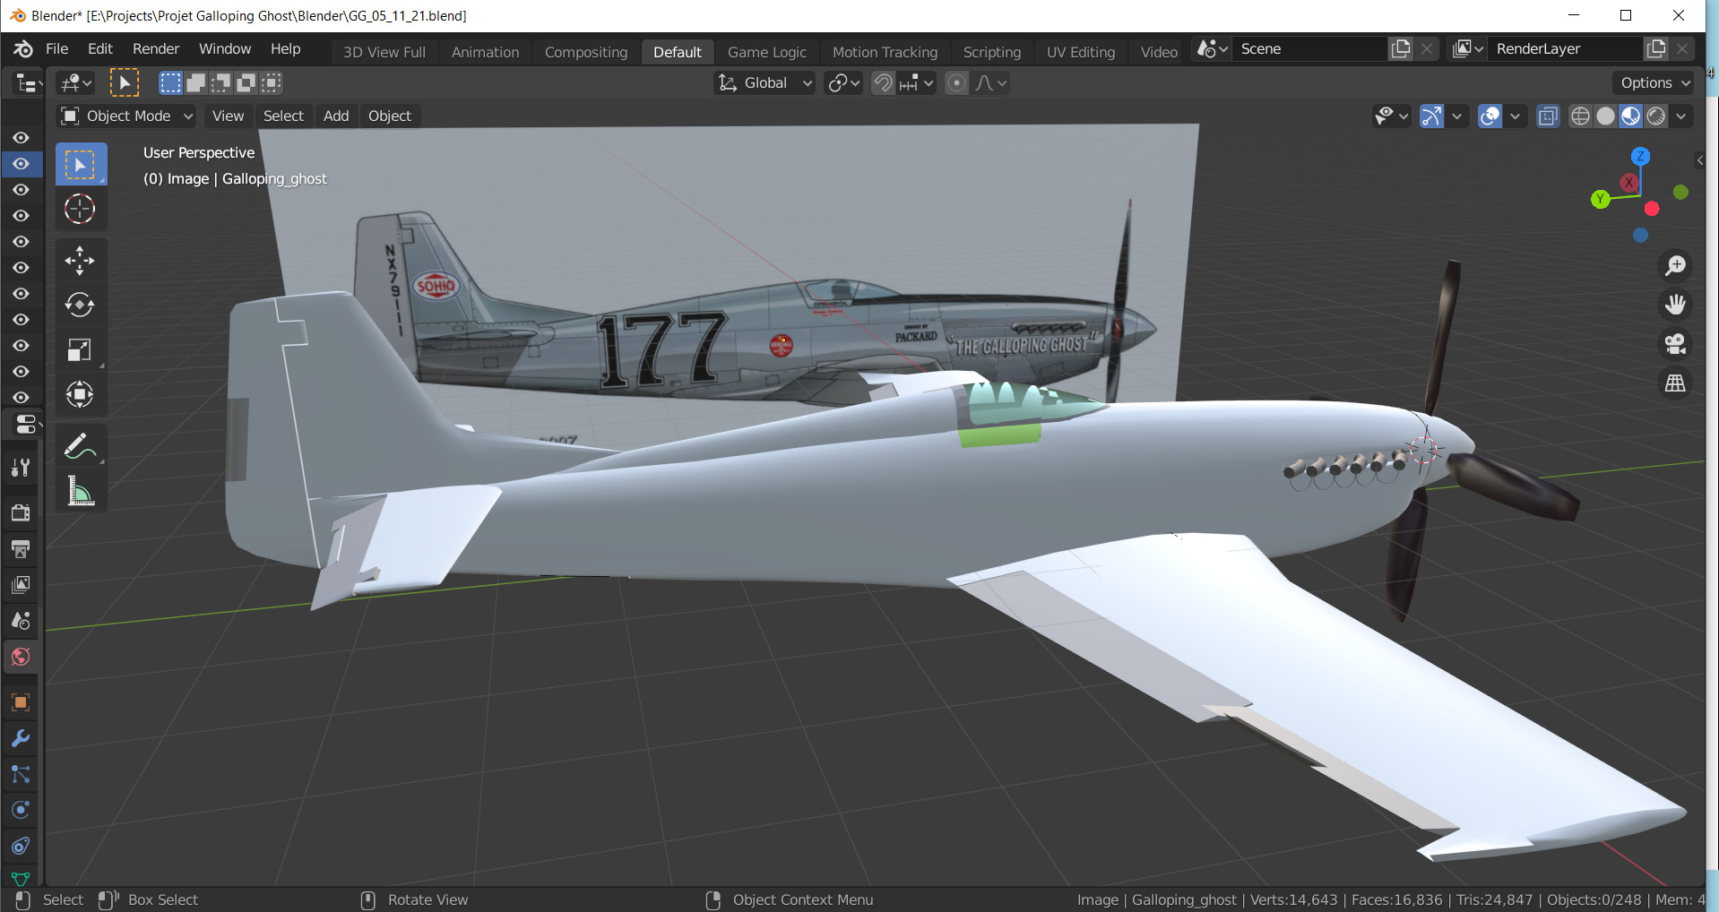
Task: Choose the Measure ruler tool
Action: coord(81,491)
